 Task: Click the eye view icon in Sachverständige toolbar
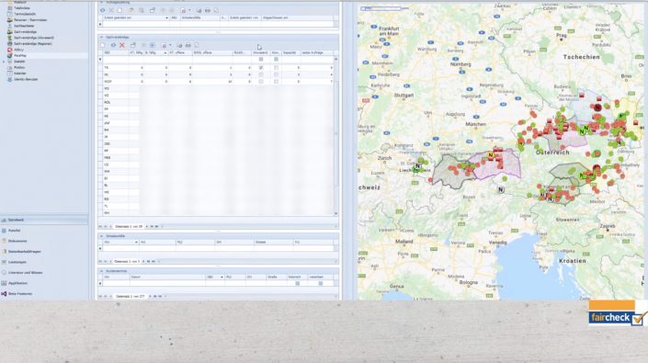click(113, 45)
